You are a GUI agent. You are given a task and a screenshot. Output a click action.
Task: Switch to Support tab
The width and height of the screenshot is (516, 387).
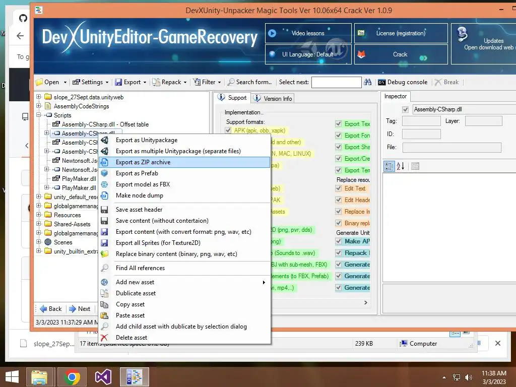pyautogui.click(x=232, y=98)
